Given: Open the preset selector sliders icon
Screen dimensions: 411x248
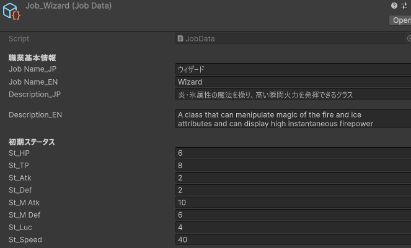Looking at the screenshot, I should [x=405, y=6].
